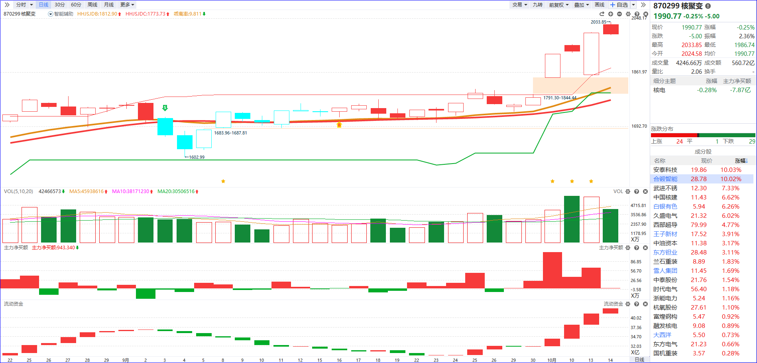Select the 日线 tab in the top period bar
The image size is (757, 363).
coord(43,5)
